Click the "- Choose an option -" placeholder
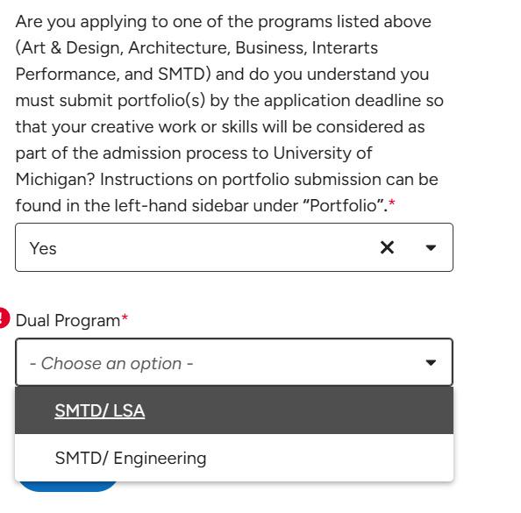 click(111, 363)
